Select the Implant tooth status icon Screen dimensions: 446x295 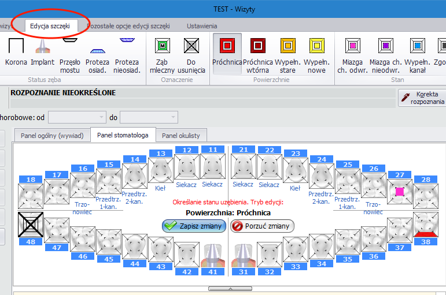42,53
